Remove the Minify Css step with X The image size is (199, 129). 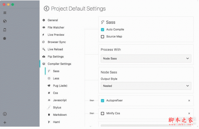pos(189,113)
